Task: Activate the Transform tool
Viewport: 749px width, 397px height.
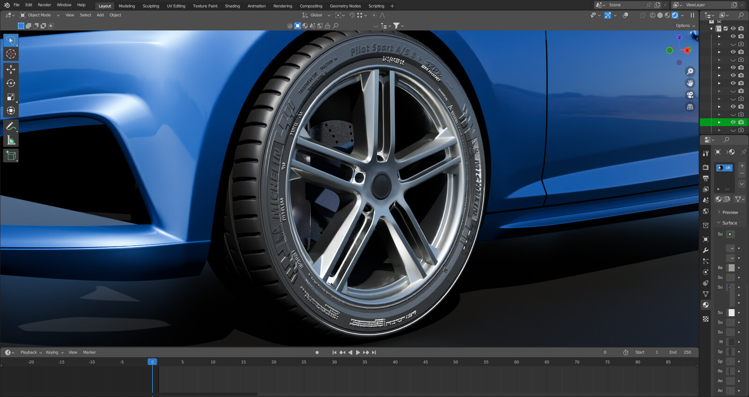Action: coord(11,111)
